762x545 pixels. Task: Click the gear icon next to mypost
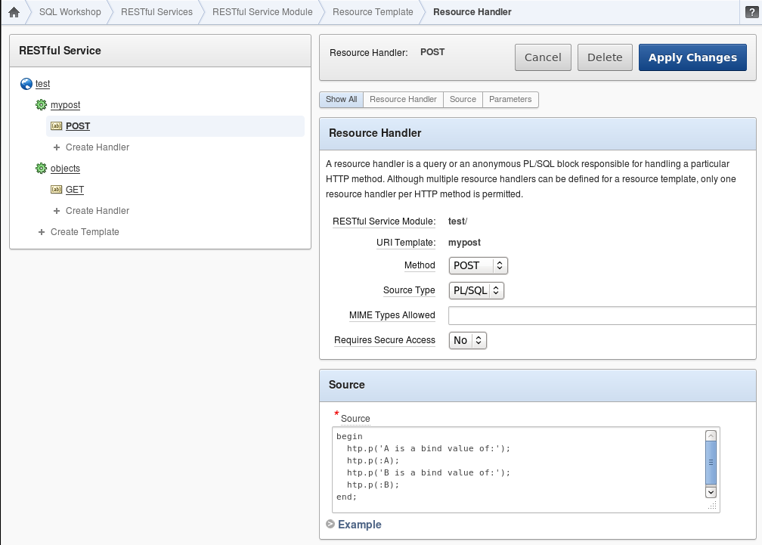click(42, 105)
